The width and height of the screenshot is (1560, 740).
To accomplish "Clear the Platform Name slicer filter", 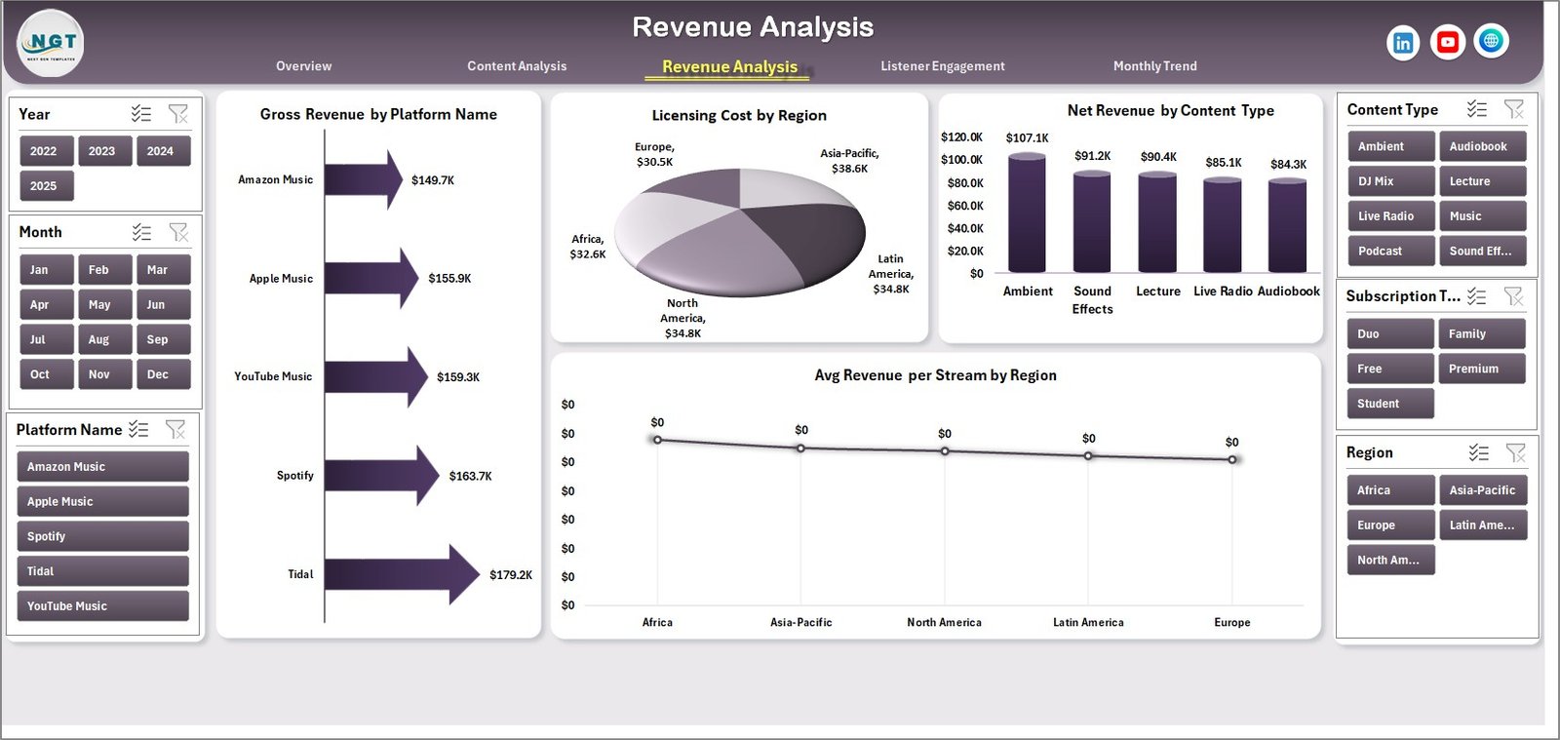I will tap(175, 429).
